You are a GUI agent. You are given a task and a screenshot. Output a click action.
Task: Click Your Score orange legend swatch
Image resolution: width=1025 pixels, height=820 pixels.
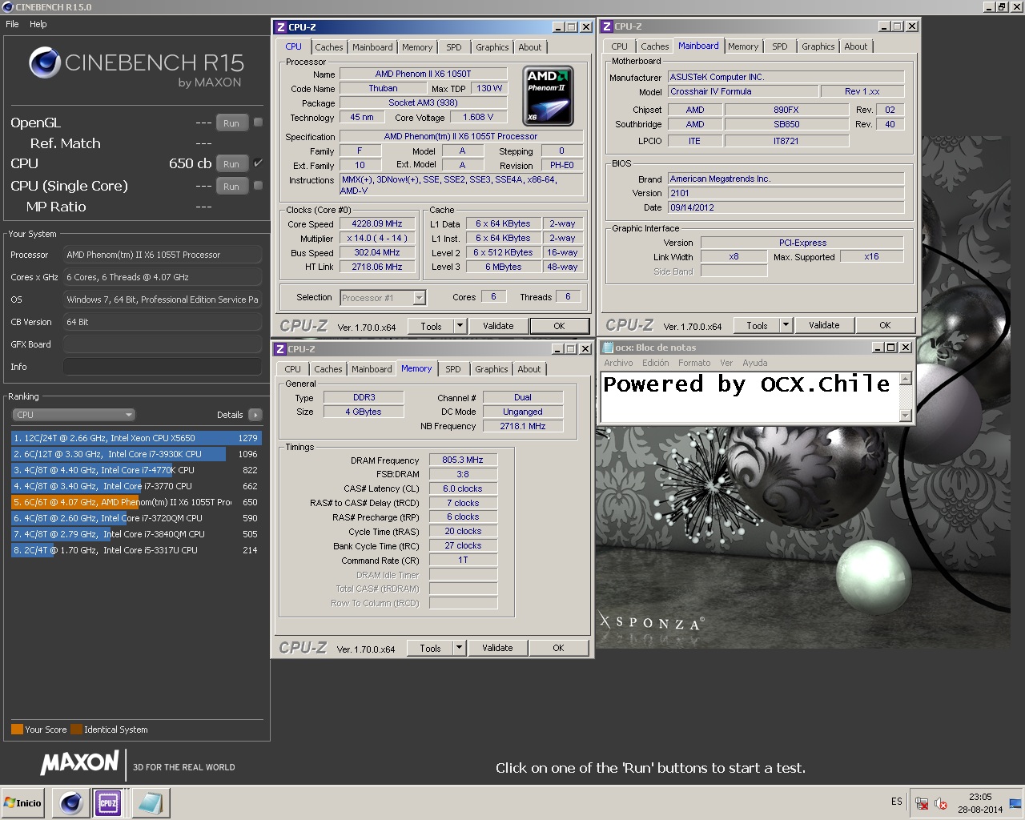[17, 730]
